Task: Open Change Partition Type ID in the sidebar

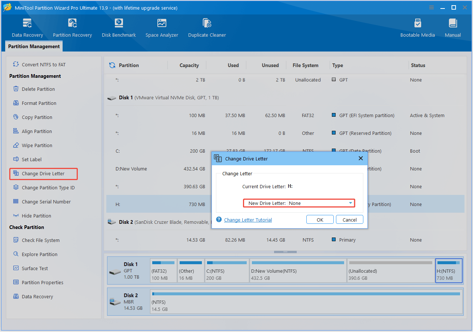Action: (x=44, y=187)
